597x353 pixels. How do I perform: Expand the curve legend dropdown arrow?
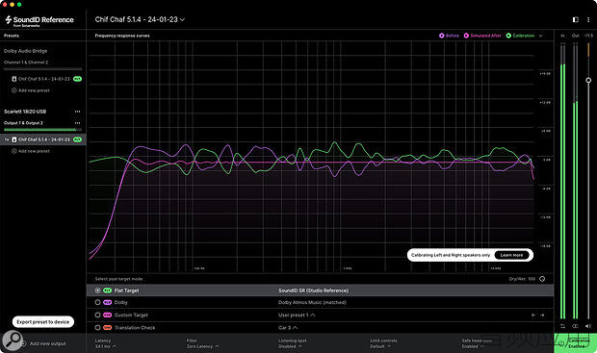click(x=540, y=36)
